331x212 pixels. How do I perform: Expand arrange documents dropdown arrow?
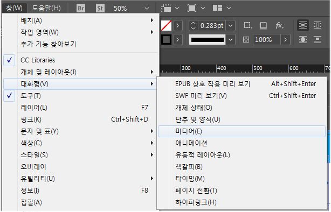pyautogui.click(x=229, y=8)
